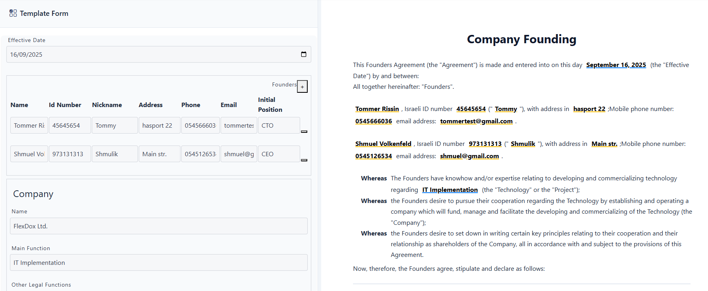Click Shmuel Volkenfeld name in the agreement

383,144
